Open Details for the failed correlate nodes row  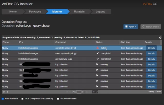pos(151,48)
